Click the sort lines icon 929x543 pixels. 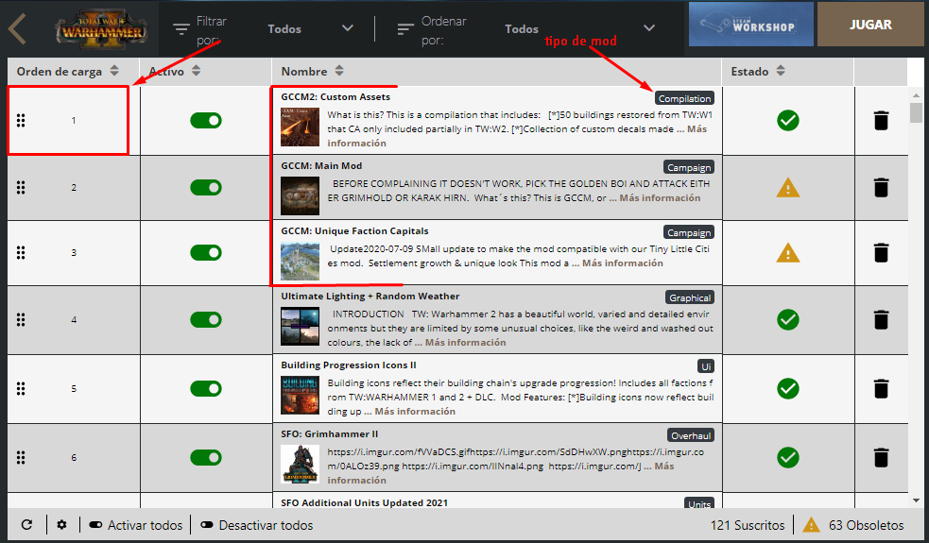tap(405, 29)
